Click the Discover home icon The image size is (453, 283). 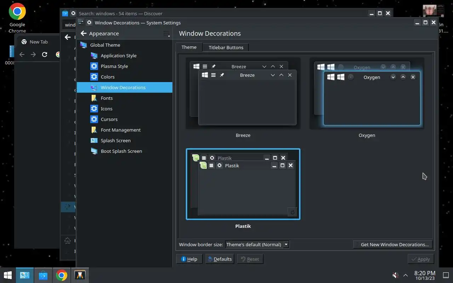click(x=67, y=241)
